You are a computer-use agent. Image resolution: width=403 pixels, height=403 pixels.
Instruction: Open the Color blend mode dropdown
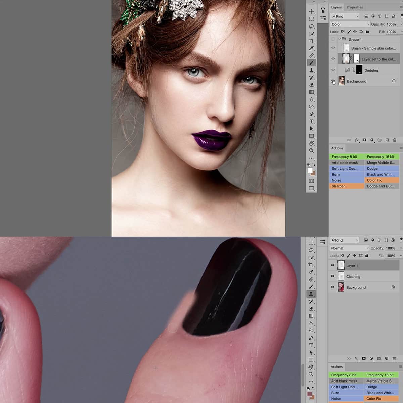[349, 24]
